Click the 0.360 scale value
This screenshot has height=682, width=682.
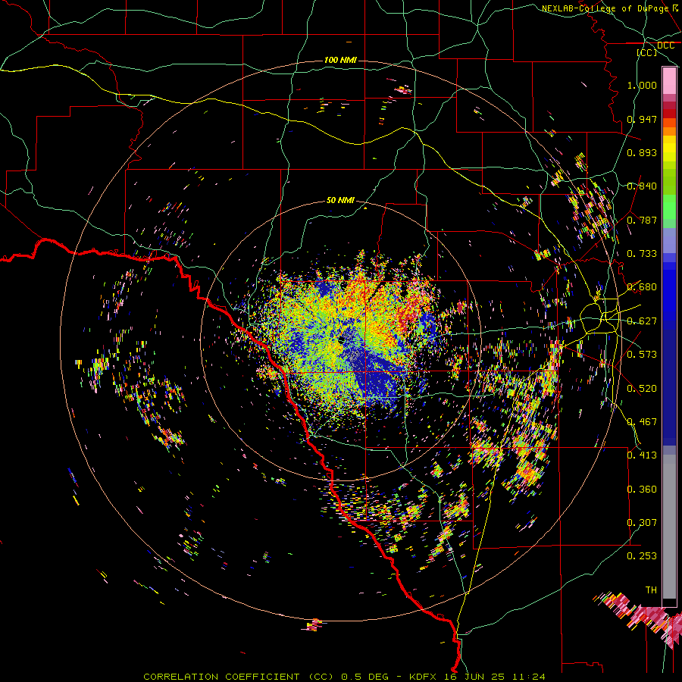pos(642,490)
